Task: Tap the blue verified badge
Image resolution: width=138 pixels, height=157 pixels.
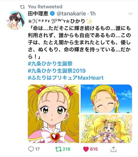Action: click(52, 14)
